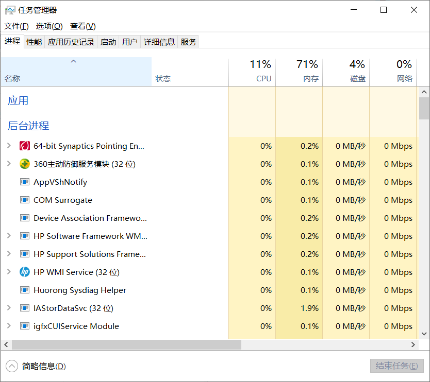This screenshot has width=430, height=382.
Task: Click the horizontal scrollbar right arrow
Action: tap(413, 345)
